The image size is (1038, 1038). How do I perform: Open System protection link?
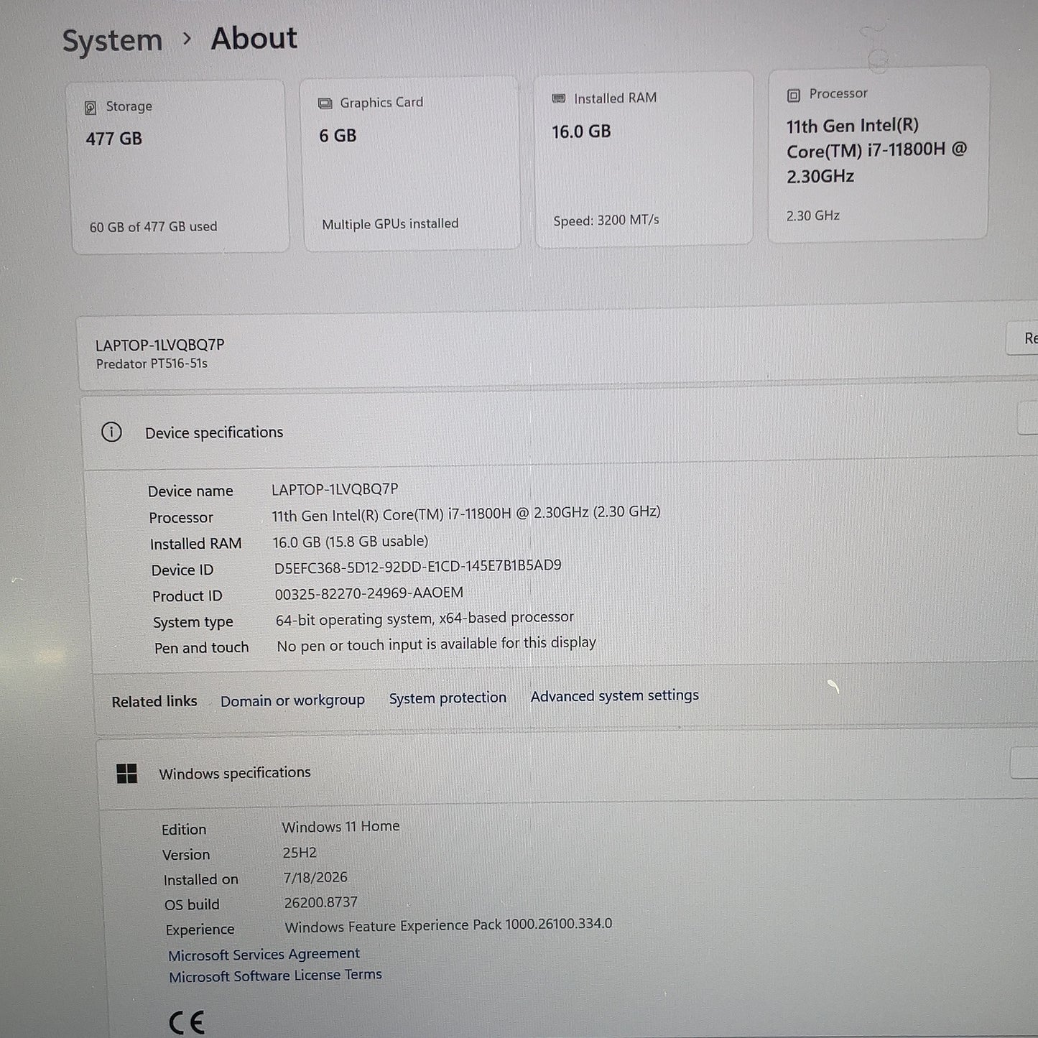pos(448,698)
